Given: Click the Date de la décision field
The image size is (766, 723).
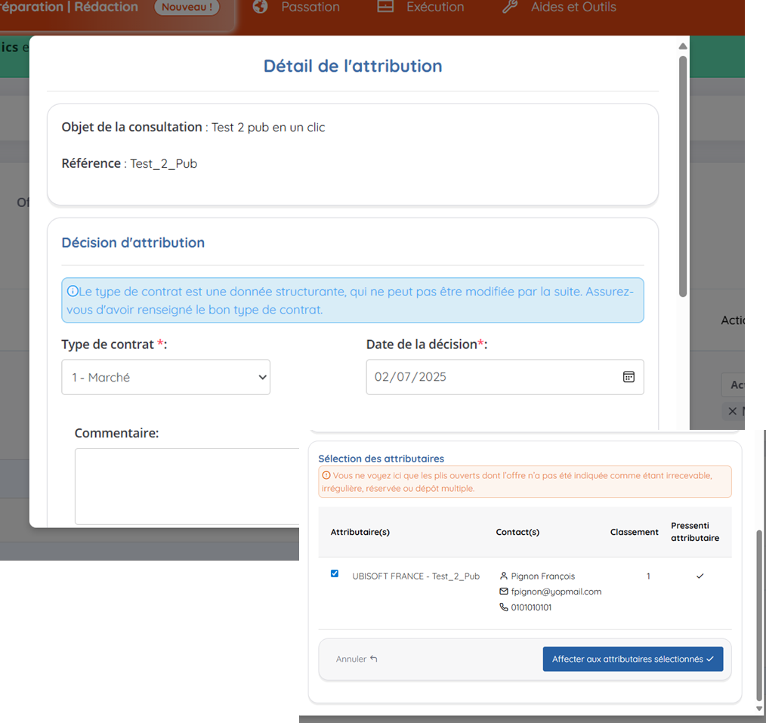Looking at the screenshot, I should (x=491, y=377).
